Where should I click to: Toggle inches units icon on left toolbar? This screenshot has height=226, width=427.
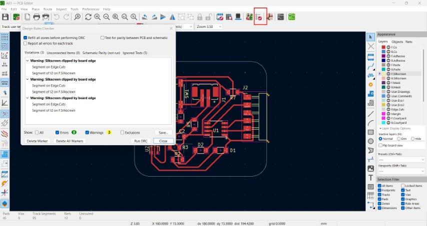point(4,64)
